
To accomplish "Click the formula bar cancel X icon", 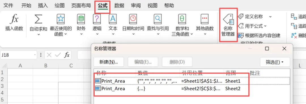I will pos(49,55).
